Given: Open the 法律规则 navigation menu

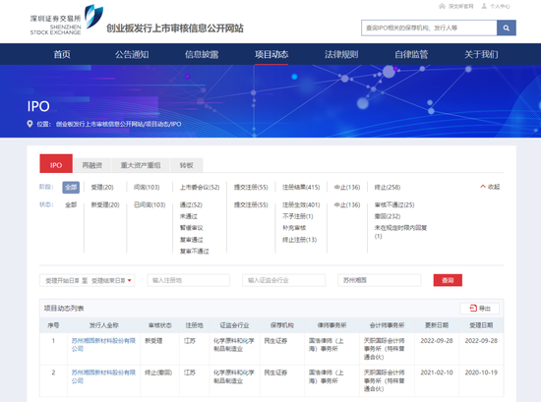Looking at the screenshot, I should [341, 54].
